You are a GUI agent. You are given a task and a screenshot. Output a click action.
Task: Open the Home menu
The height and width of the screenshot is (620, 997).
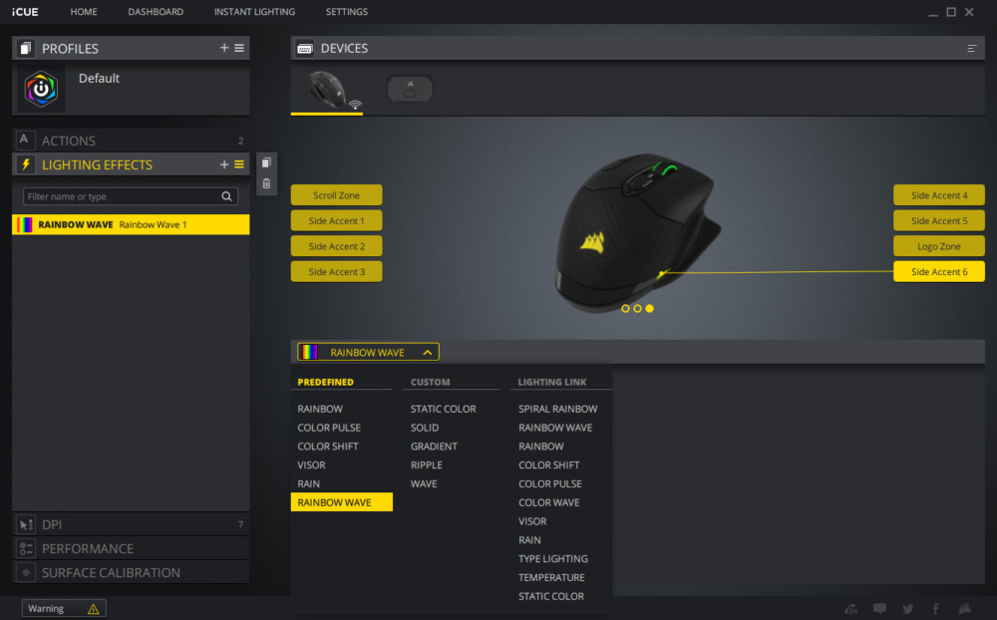pyautogui.click(x=84, y=11)
